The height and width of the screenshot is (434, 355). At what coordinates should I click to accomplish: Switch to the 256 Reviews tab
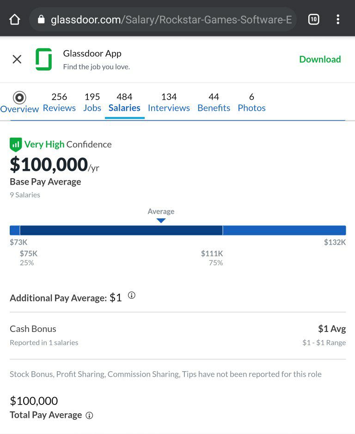[59, 102]
